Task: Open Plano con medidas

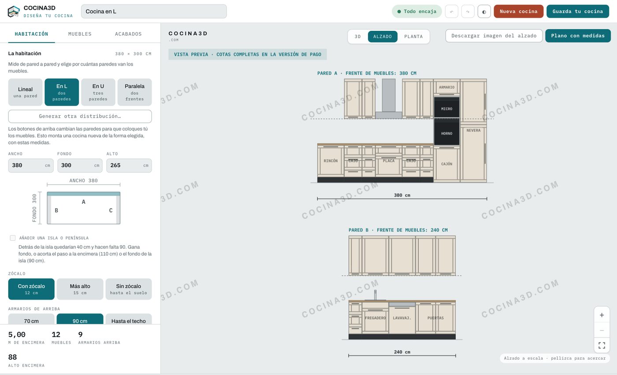Action: tap(578, 36)
